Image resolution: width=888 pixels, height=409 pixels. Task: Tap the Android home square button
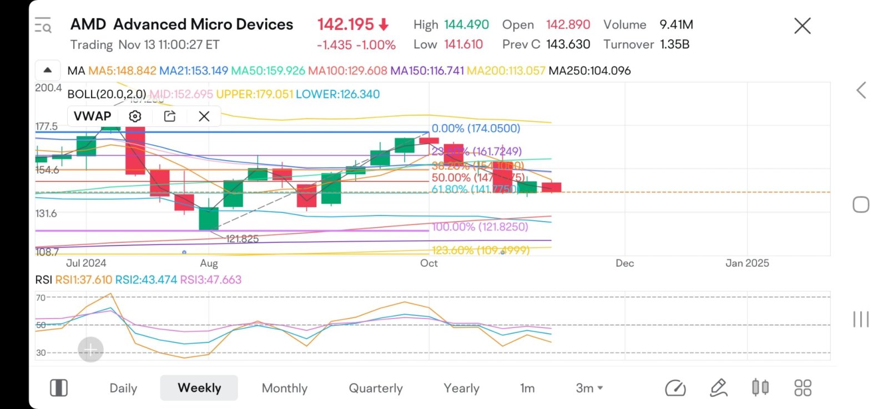[x=861, y=204]
